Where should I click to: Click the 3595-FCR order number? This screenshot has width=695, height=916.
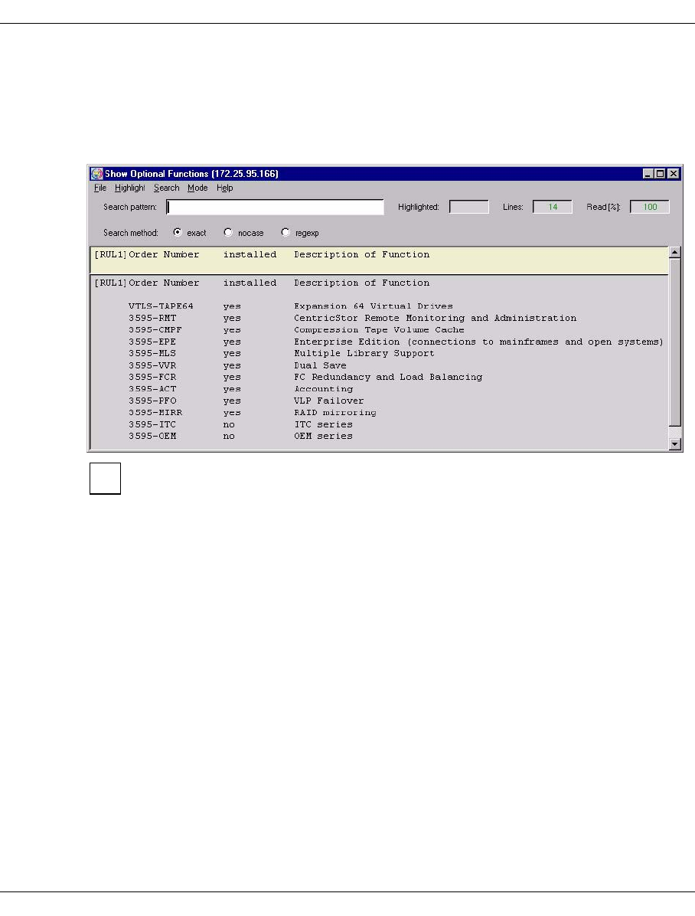point(152,378)
